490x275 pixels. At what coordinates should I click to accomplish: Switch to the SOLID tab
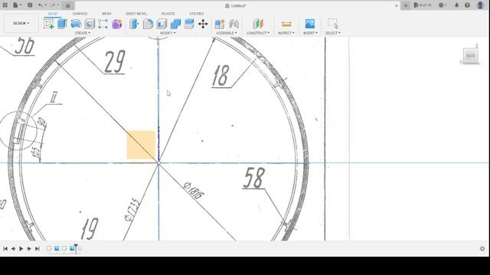point(53,14)
